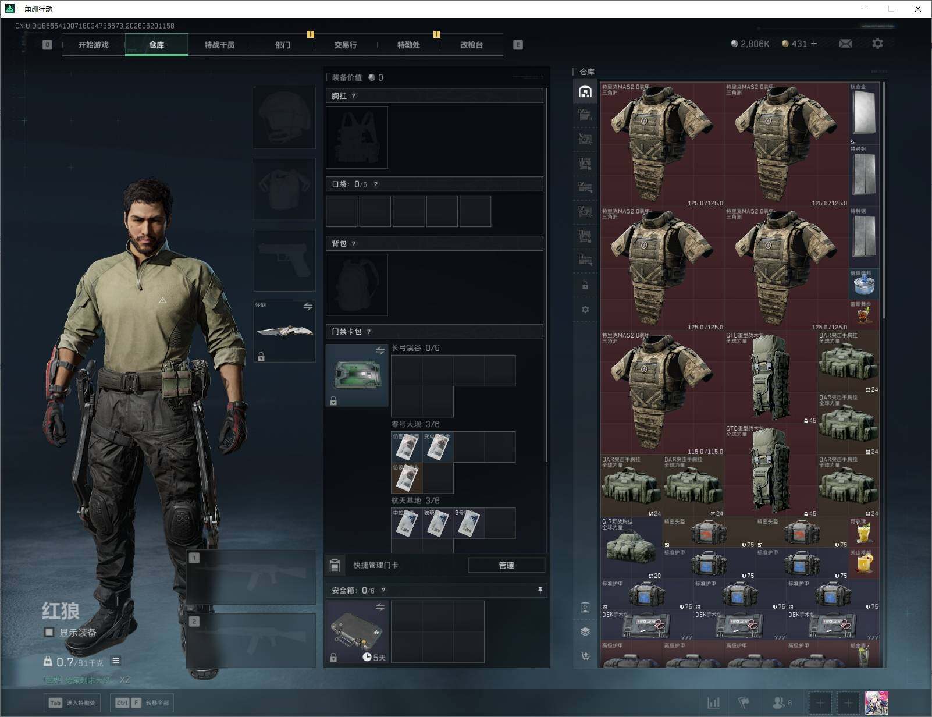Click the swap arrows on access card case

pos(380,350)
